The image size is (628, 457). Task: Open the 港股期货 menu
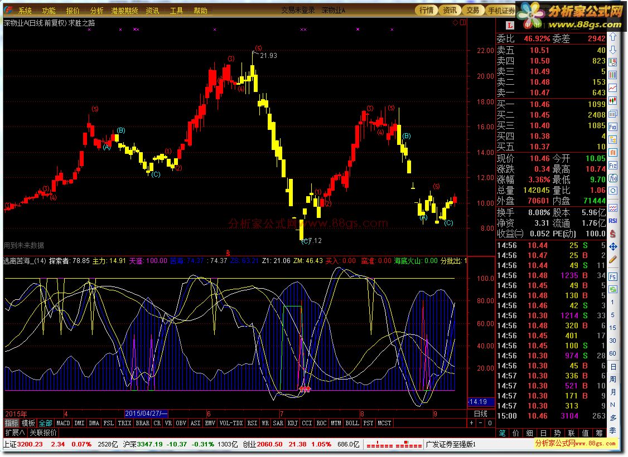(x=124, y=11)
